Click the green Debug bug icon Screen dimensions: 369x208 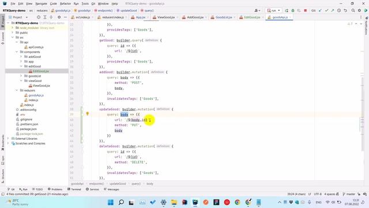coord(293,10)
